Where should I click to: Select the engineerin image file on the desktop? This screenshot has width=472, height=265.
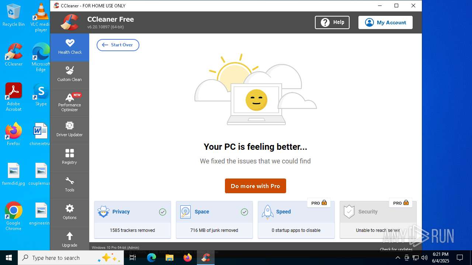40,214
